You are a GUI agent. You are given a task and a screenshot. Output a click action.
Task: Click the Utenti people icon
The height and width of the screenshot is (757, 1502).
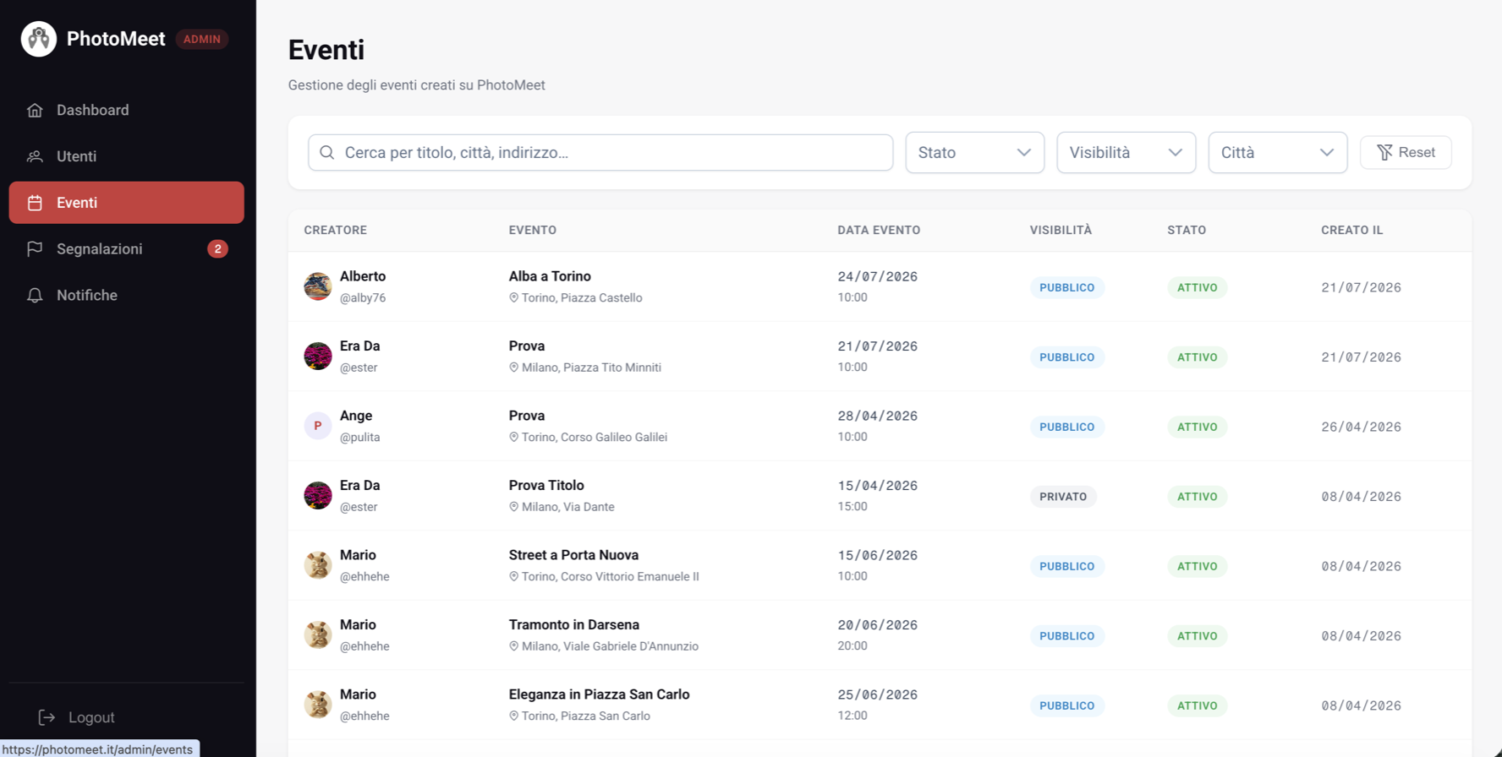click(x=35, y=156)
